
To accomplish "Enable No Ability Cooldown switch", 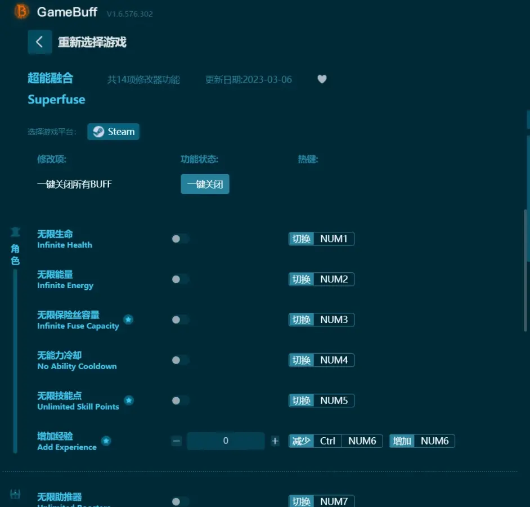I will click(x=180, y=360).
